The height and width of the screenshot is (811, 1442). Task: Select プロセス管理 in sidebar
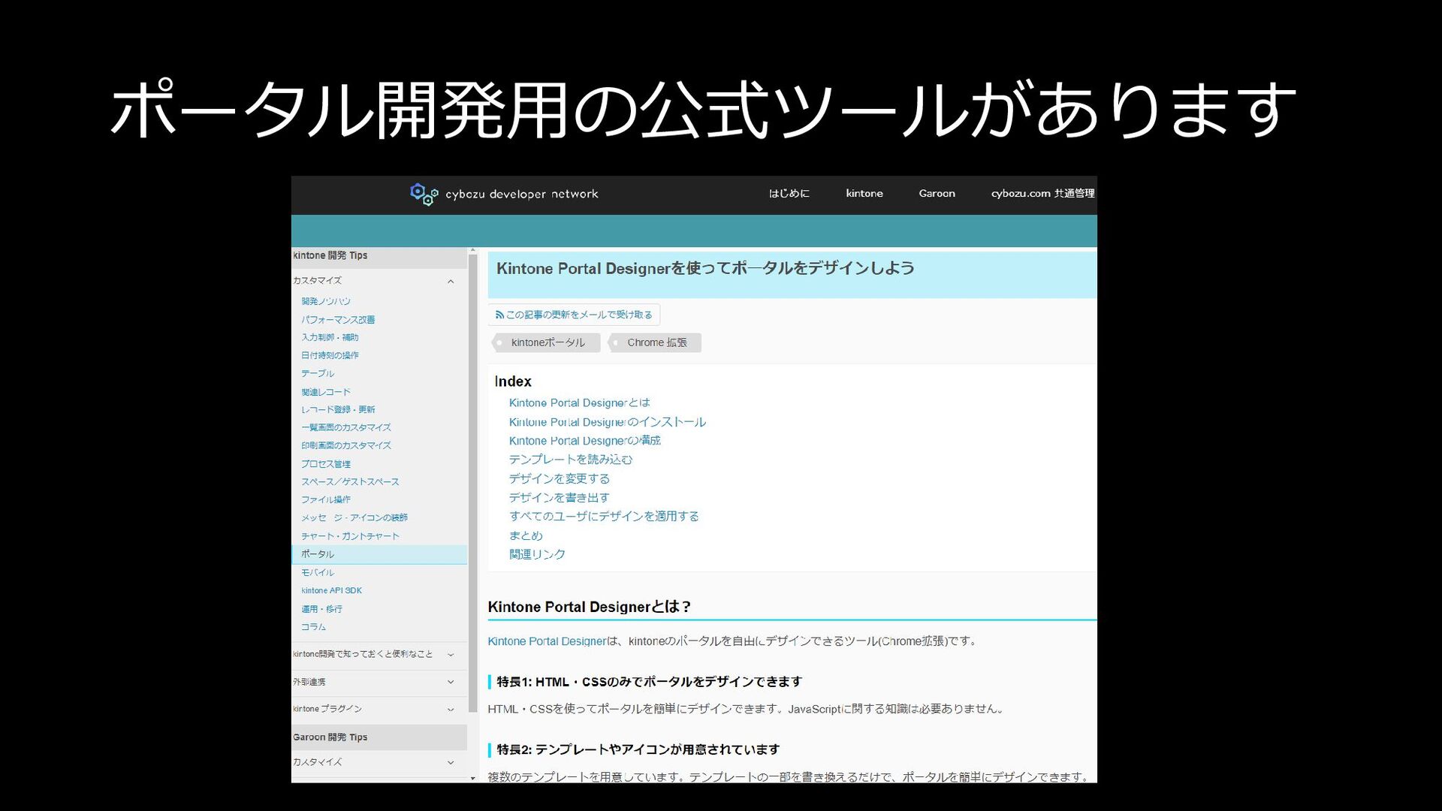point(326,464)
